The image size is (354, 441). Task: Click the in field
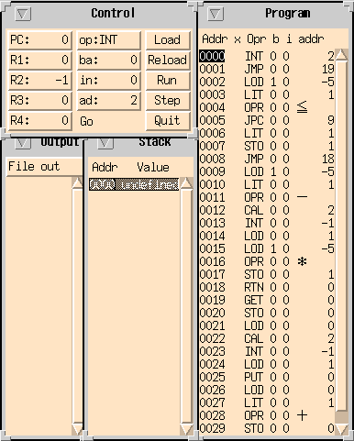tap(108, 80)
